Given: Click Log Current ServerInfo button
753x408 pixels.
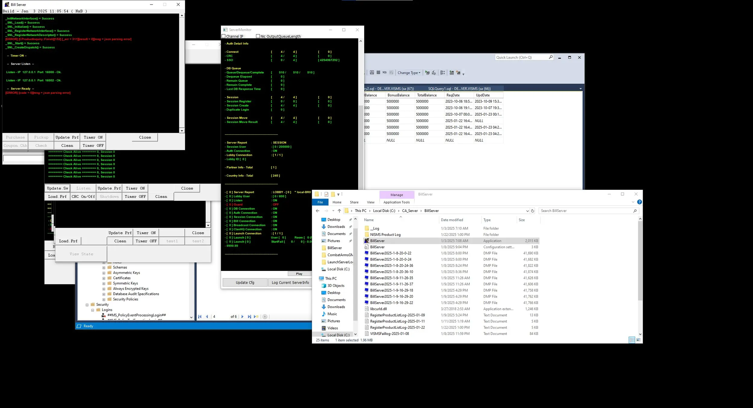Looking at the screenshot, I should pyautogui.click(x=290, y=283).
